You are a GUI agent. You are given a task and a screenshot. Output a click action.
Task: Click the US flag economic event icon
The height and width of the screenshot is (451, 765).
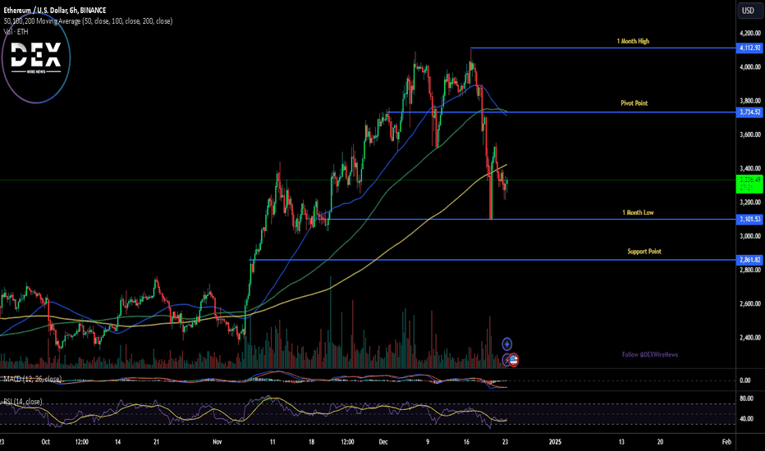pos(513,360)
